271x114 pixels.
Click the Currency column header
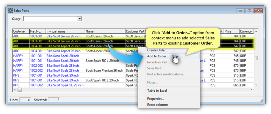[246, 32]
